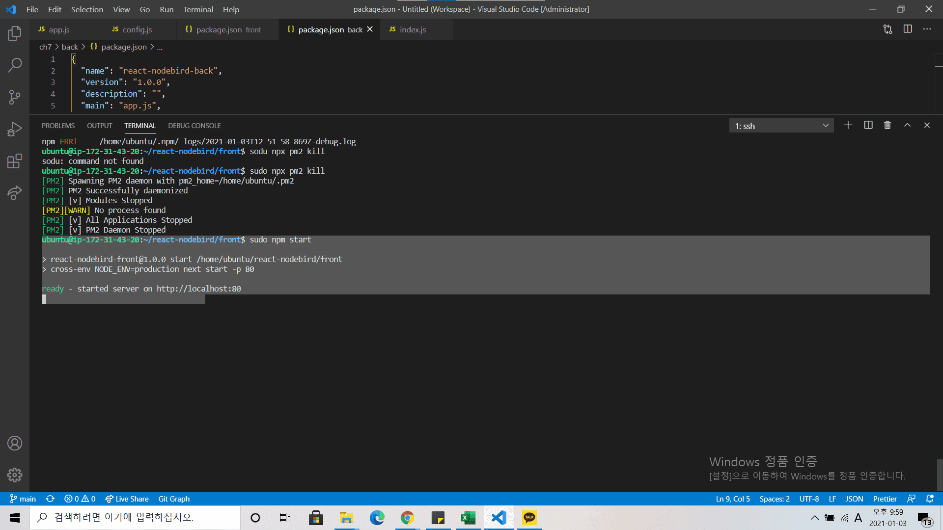
Task: Toggle the errors and warnings status
Action: pos(80,499)
